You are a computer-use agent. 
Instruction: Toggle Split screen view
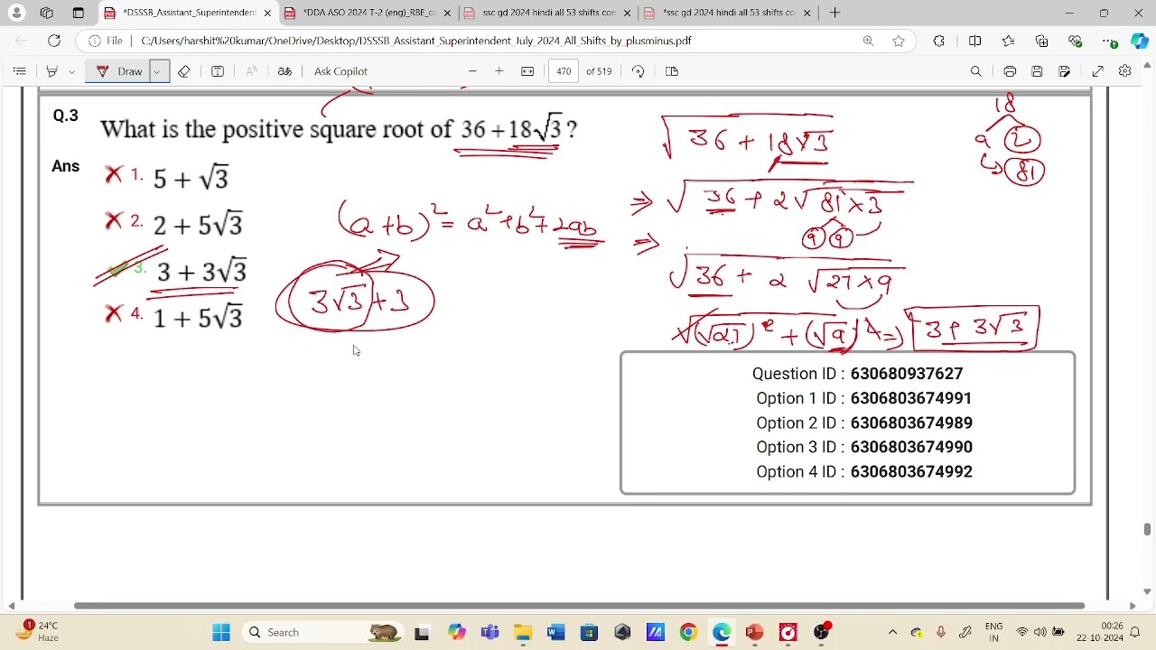point(974,41)
